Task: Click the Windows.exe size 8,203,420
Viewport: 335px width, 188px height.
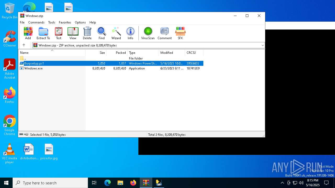Action: coord(99,68)
